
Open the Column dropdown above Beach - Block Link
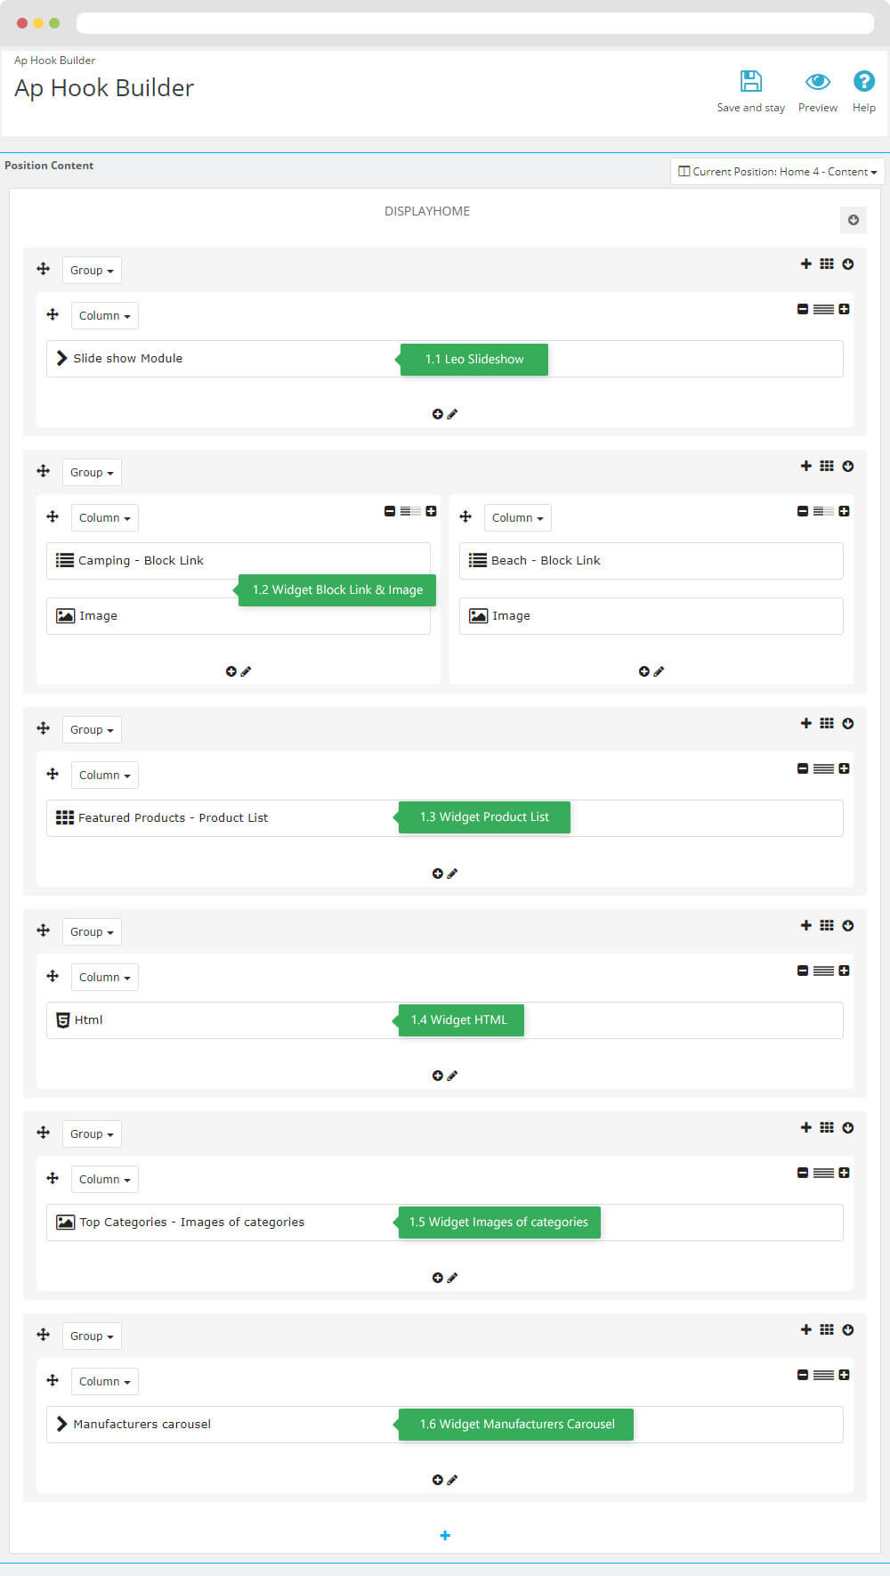(517, 517)
